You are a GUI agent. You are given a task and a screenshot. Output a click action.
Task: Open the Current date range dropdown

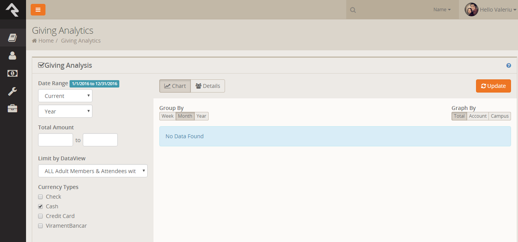(x=65, y=96)
